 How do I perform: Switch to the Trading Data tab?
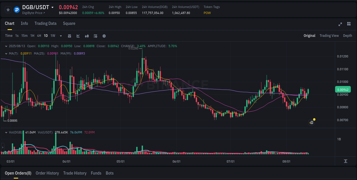[45, 23]
